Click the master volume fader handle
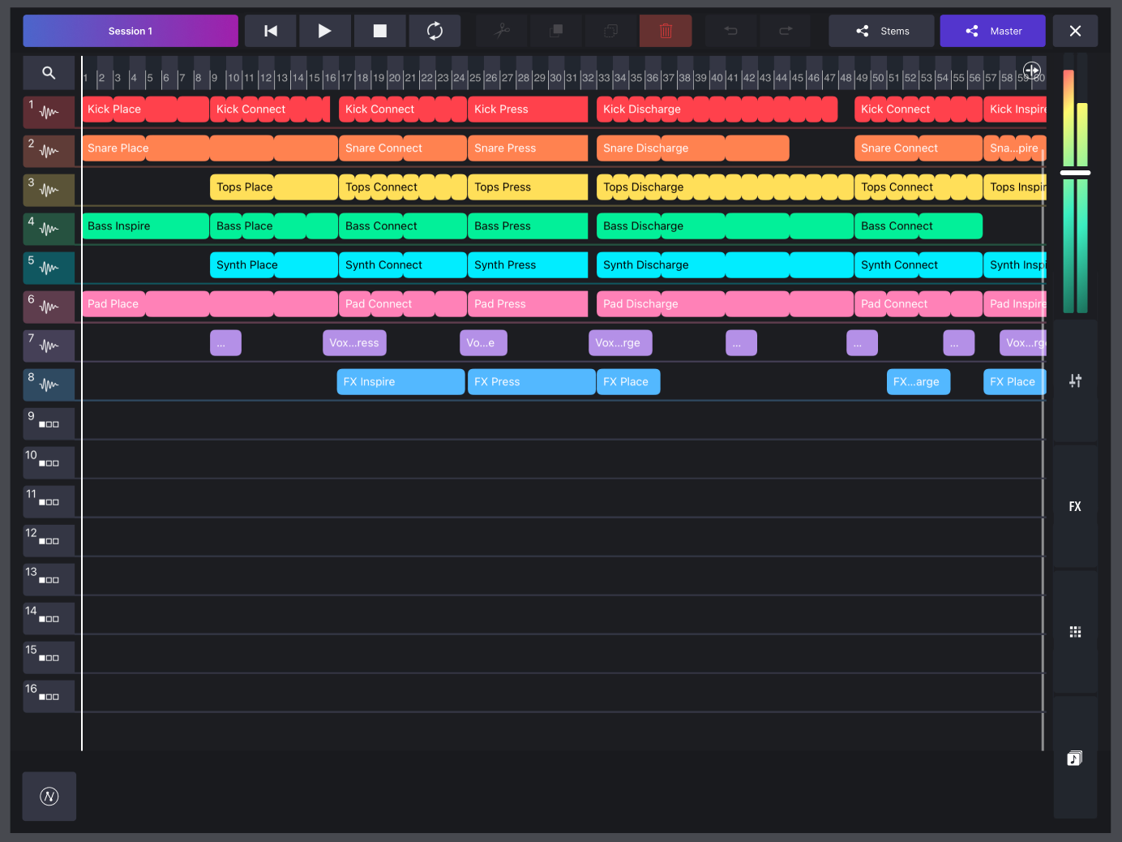1122x842 pixels. click(1075, 173)
